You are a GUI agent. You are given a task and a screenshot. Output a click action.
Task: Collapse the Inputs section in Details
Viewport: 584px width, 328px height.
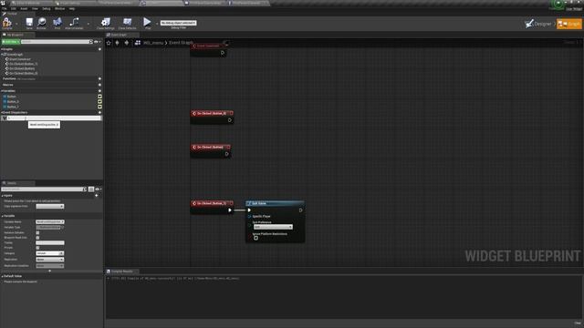[2, 195]
